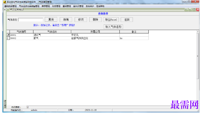Screen dimensions: 204x114
Task: Click the vertical scrollbar thumb of table
Action: point(198,56)
